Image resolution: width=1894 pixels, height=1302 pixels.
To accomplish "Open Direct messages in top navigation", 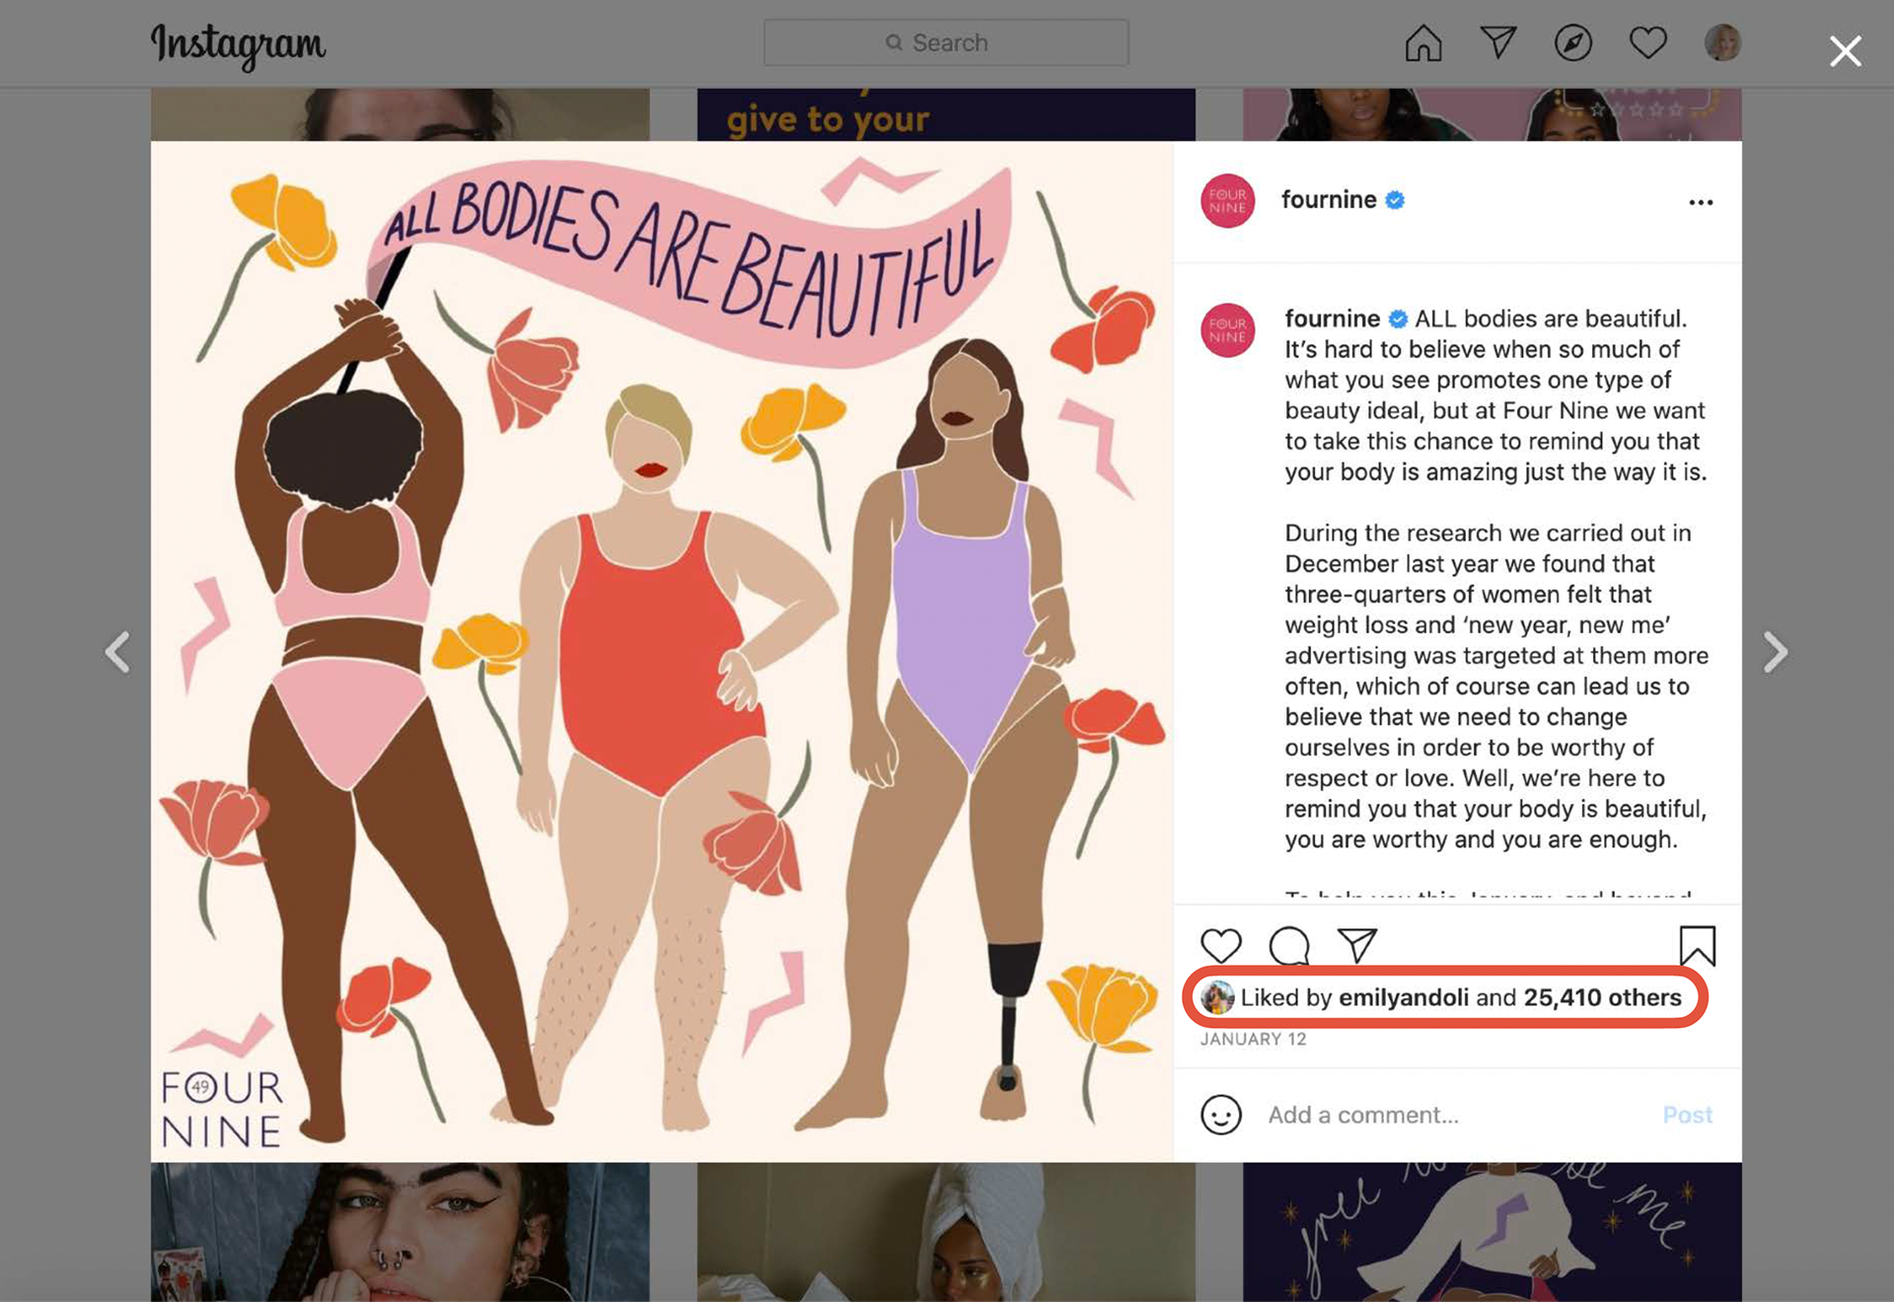I will [1498, 42].
